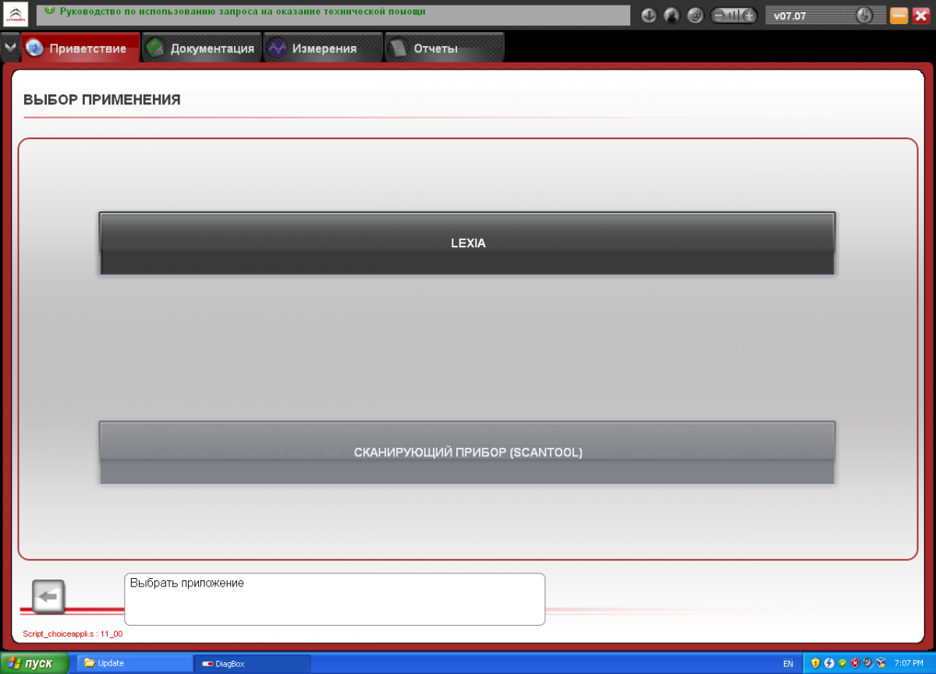
Task: Click the Citroën logo icon
Action: tap(17, 16)
